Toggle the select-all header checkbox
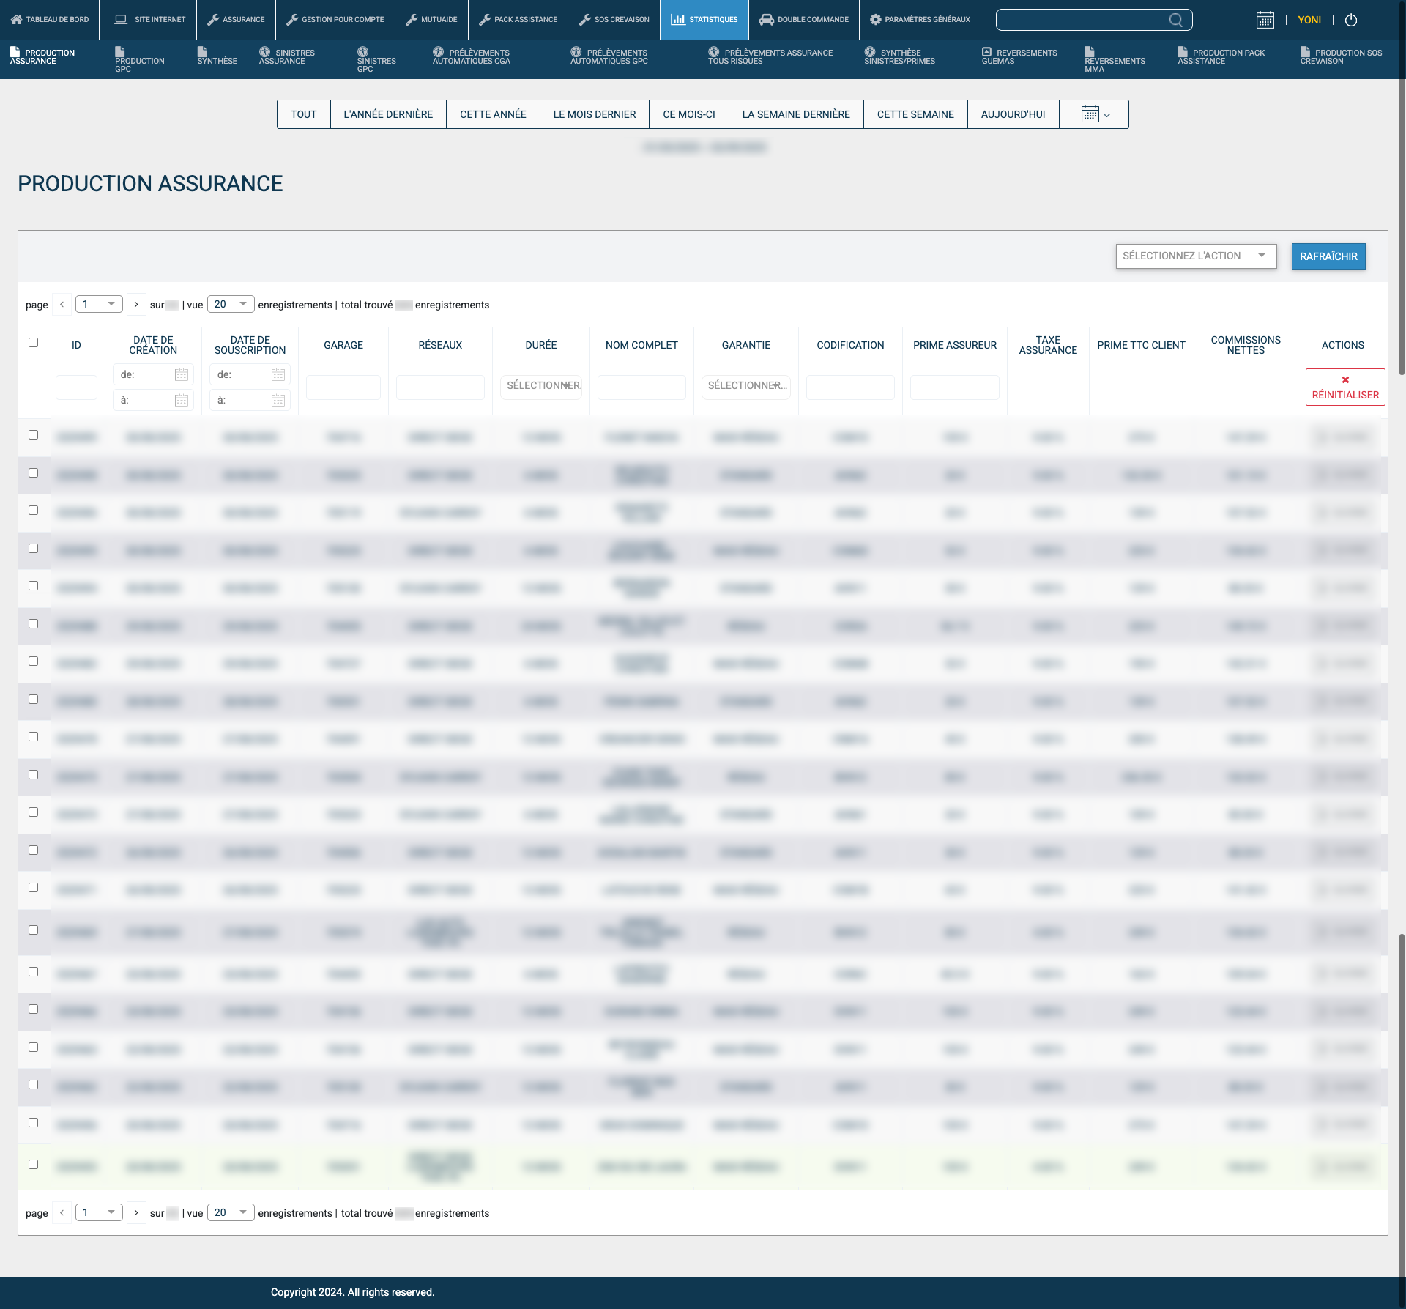This screenshot has height=1309, width=1406. [33, 342]
